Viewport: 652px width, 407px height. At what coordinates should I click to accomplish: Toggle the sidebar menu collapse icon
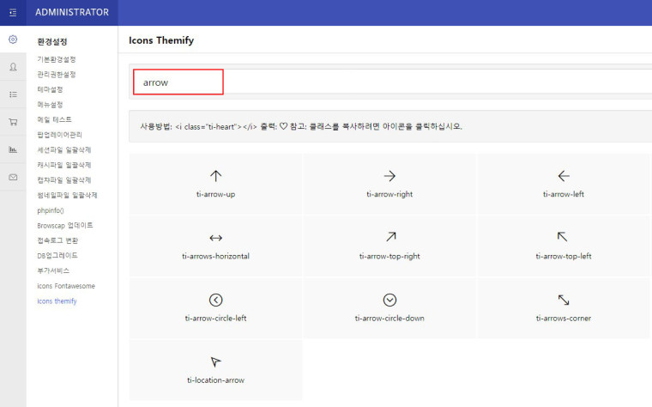(13, 12)
